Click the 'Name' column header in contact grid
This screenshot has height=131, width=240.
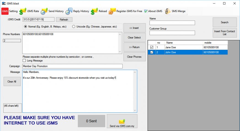click(x=184, y=42)
